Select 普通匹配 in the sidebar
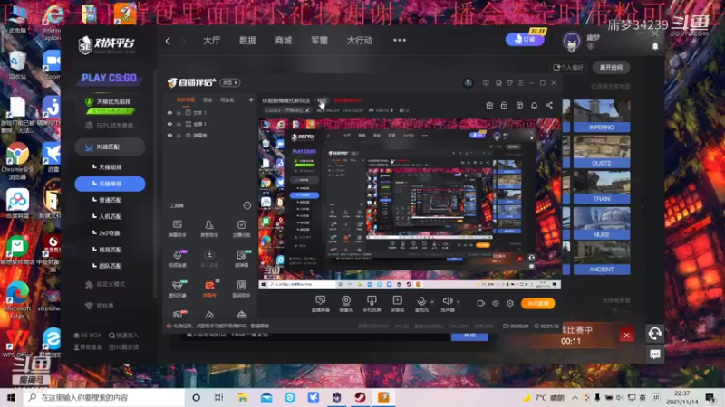The image size is (725, 407). (110, 200)
